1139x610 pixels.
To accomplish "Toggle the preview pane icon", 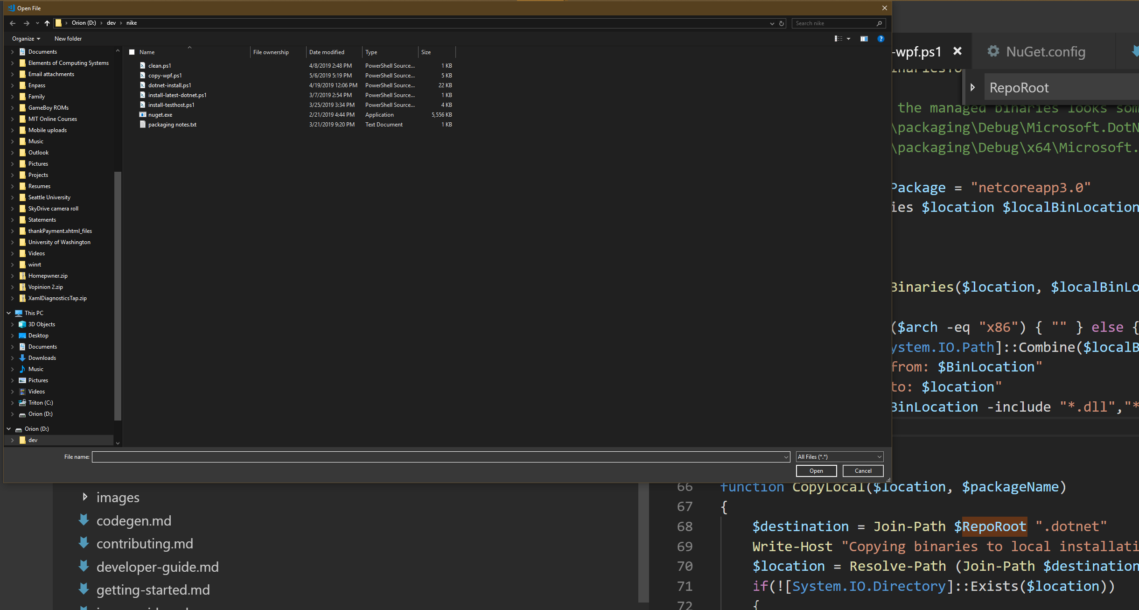I will (x=864, y=39).
